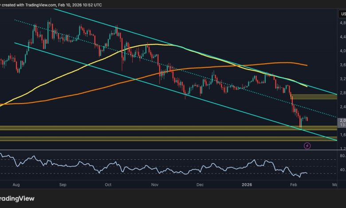The image size is (346, 208).
Task: Click the 80 level on RSI scale
Action: (342, 156)
